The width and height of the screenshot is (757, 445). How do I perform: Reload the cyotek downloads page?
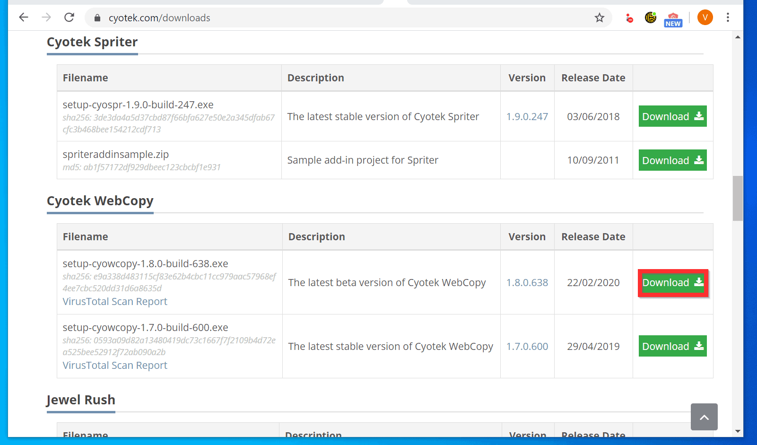point(69,17)
